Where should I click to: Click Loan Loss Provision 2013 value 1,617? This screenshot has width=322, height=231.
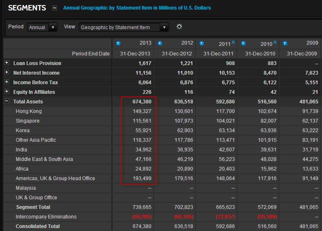[x=145, y=63]
